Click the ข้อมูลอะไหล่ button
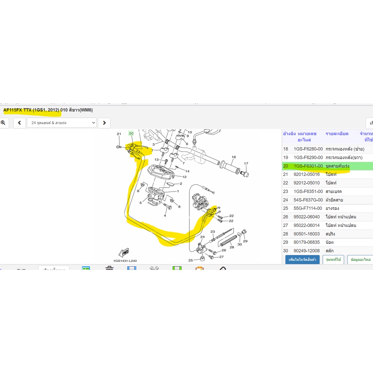Image resolution: width=373 pixels, height=373 pixels. tap(360, 259)
